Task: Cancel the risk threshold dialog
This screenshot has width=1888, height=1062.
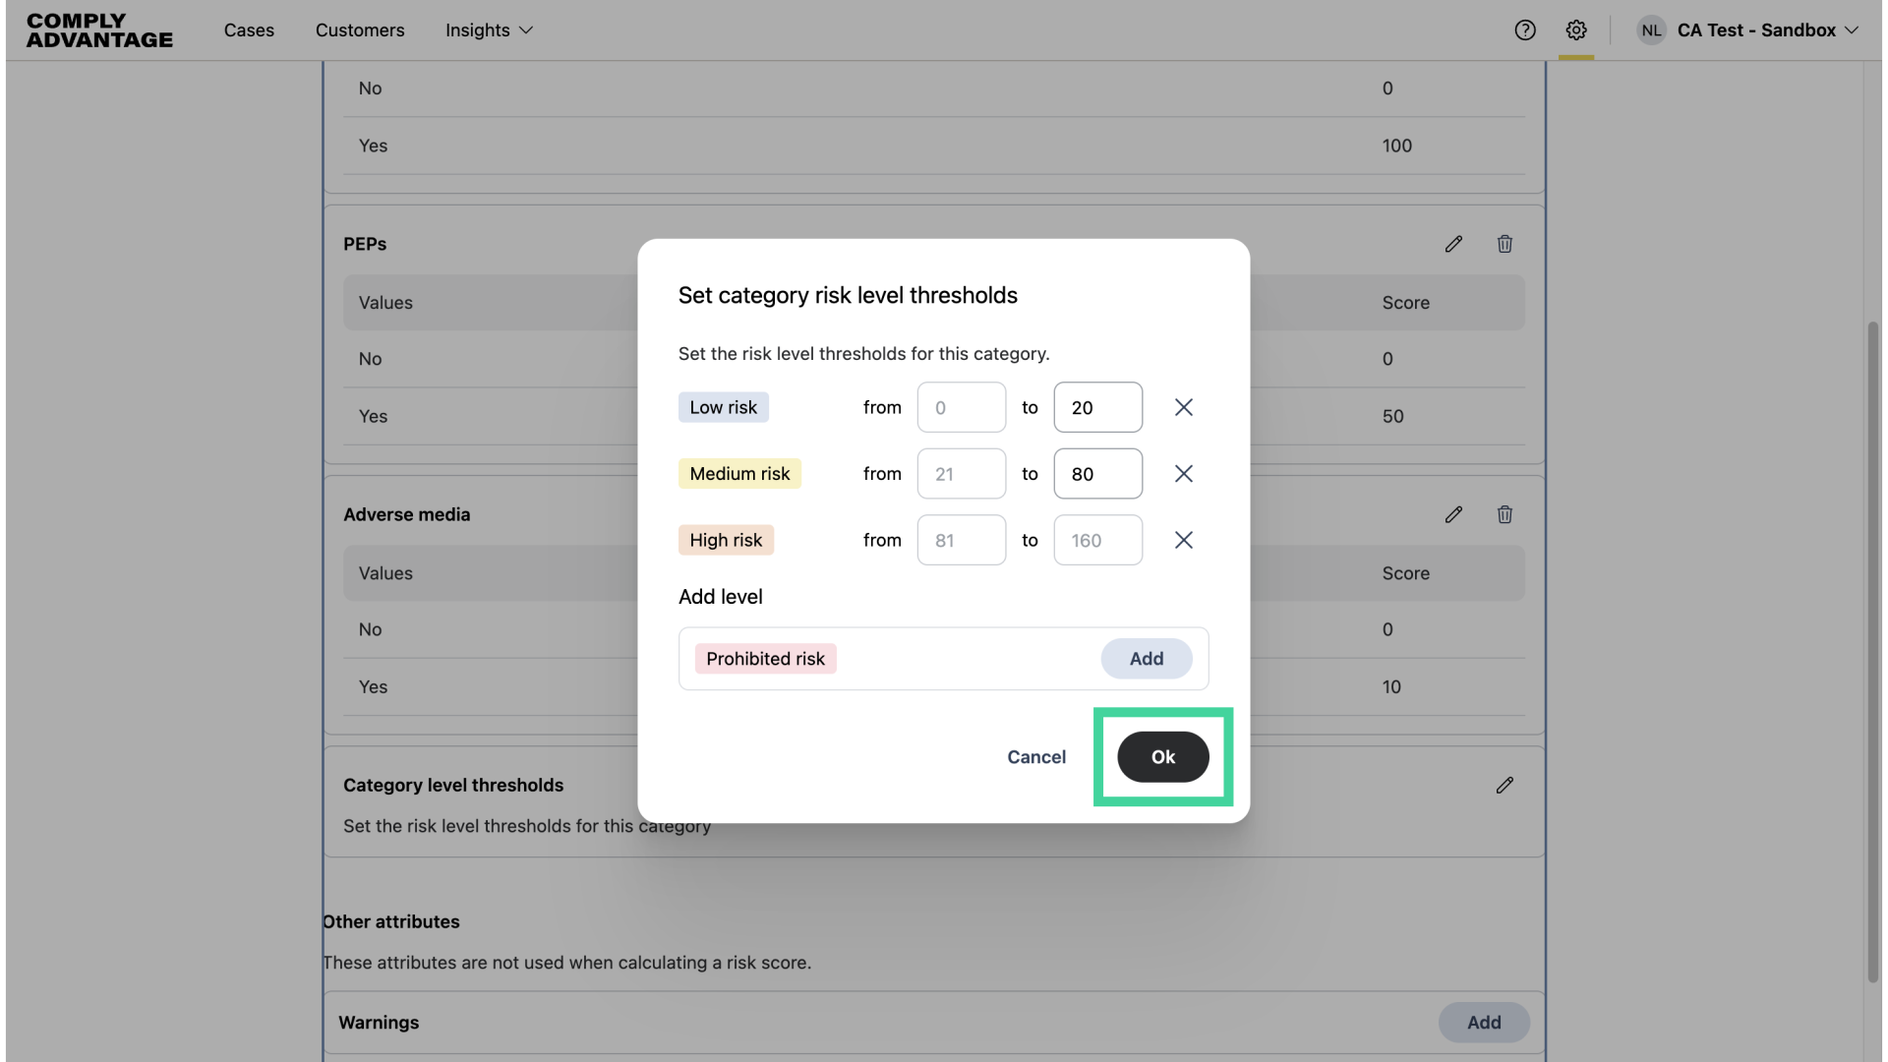Action: (x=1035, y=757)
